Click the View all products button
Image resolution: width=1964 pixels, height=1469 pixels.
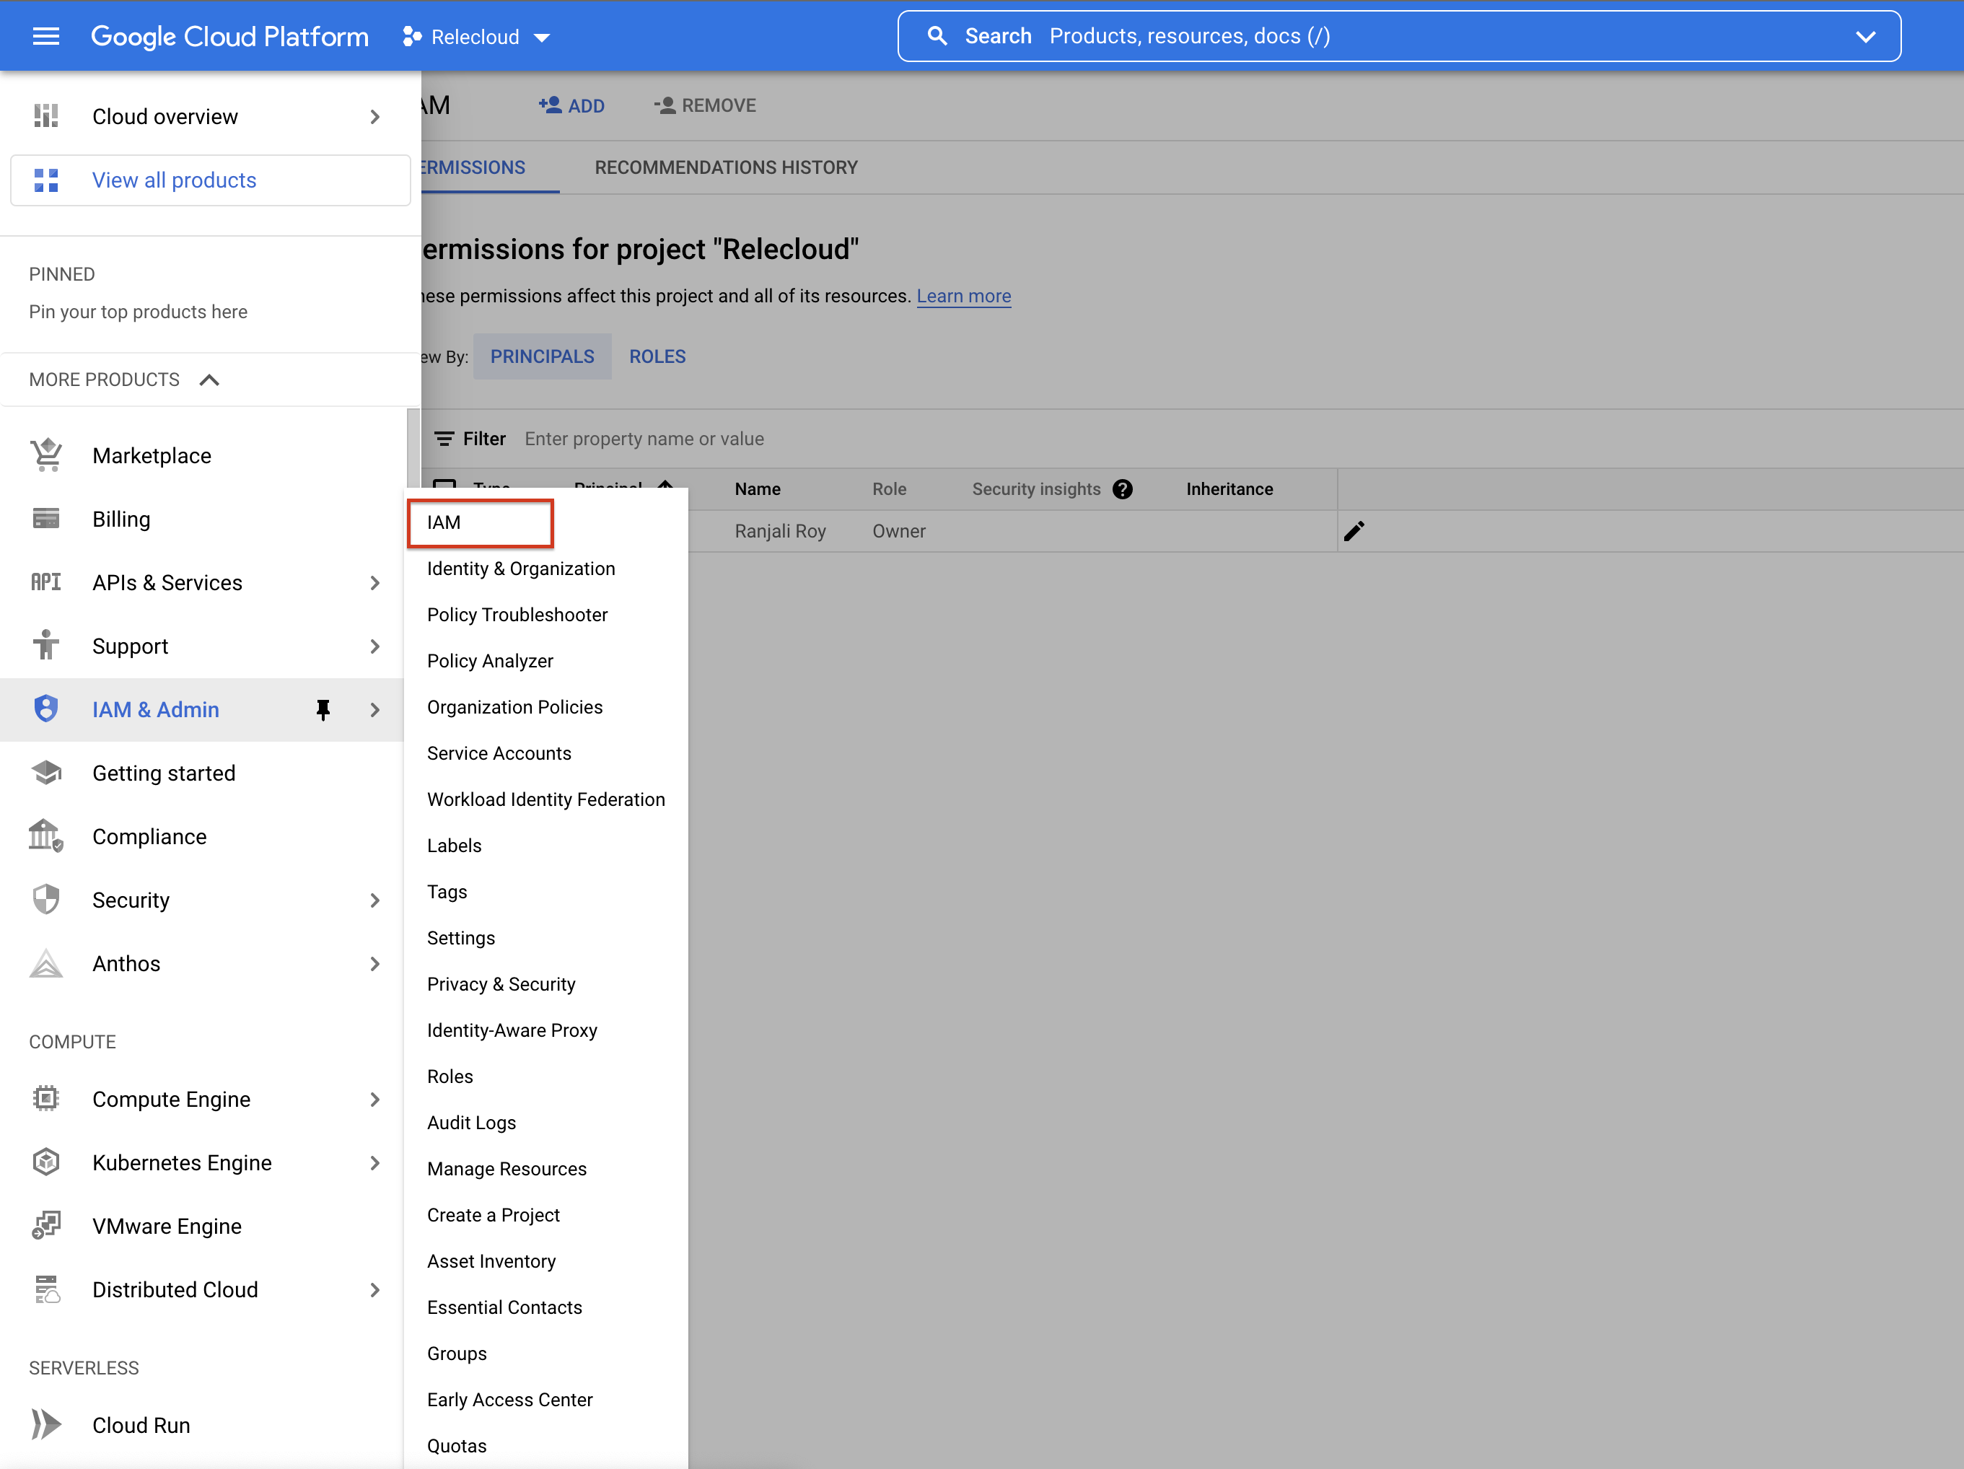coord(211,180)
